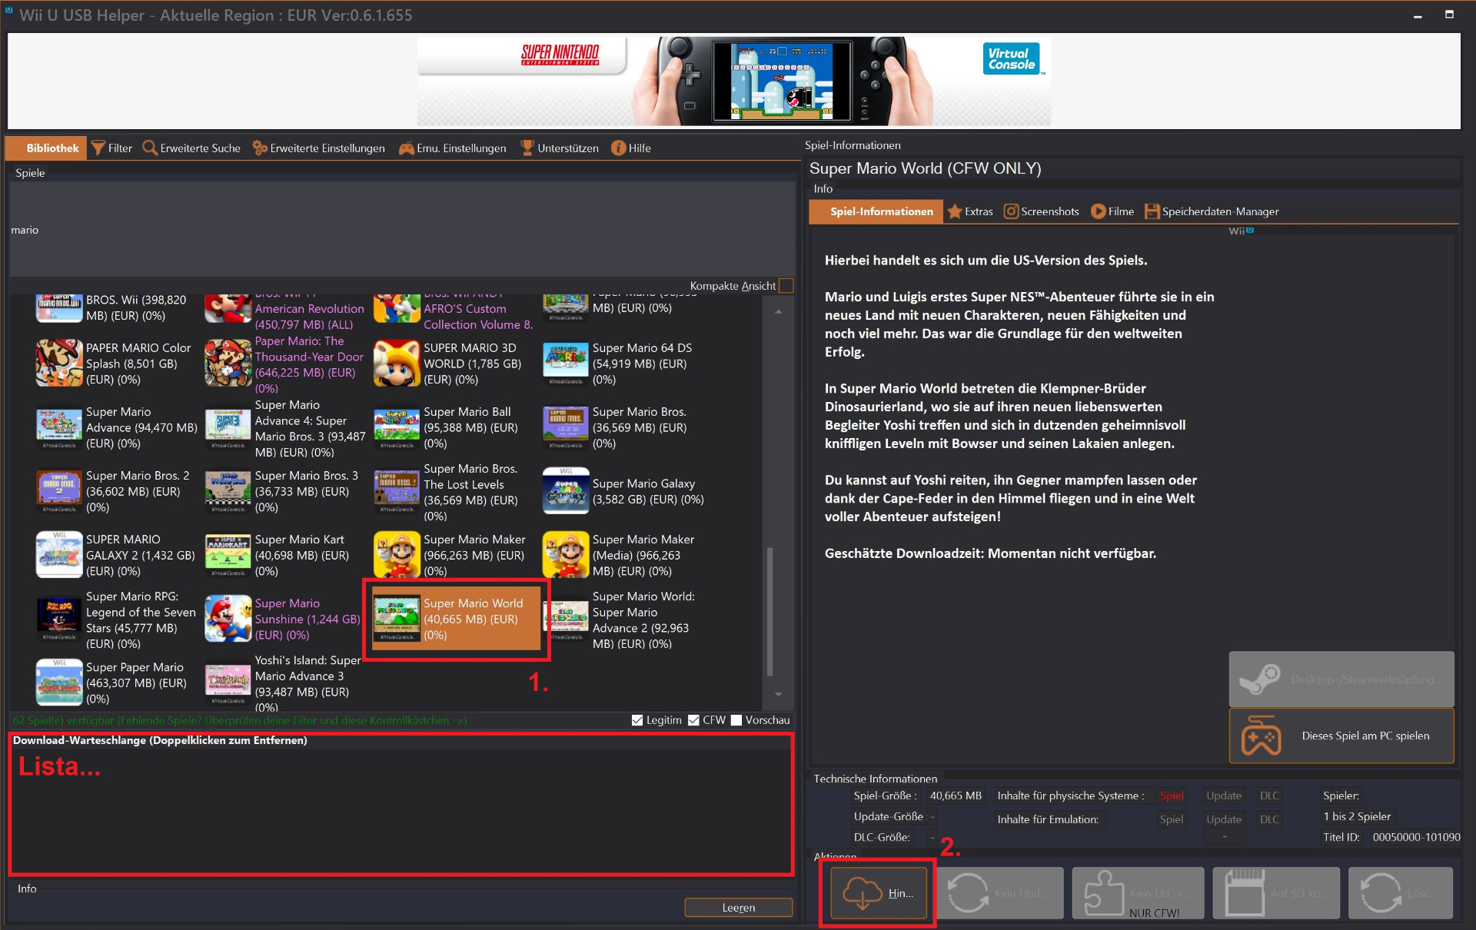The width and height of the screenshot is (1476, 930).
Task: Click the Filme play icon
Action: pos(1099,211)
